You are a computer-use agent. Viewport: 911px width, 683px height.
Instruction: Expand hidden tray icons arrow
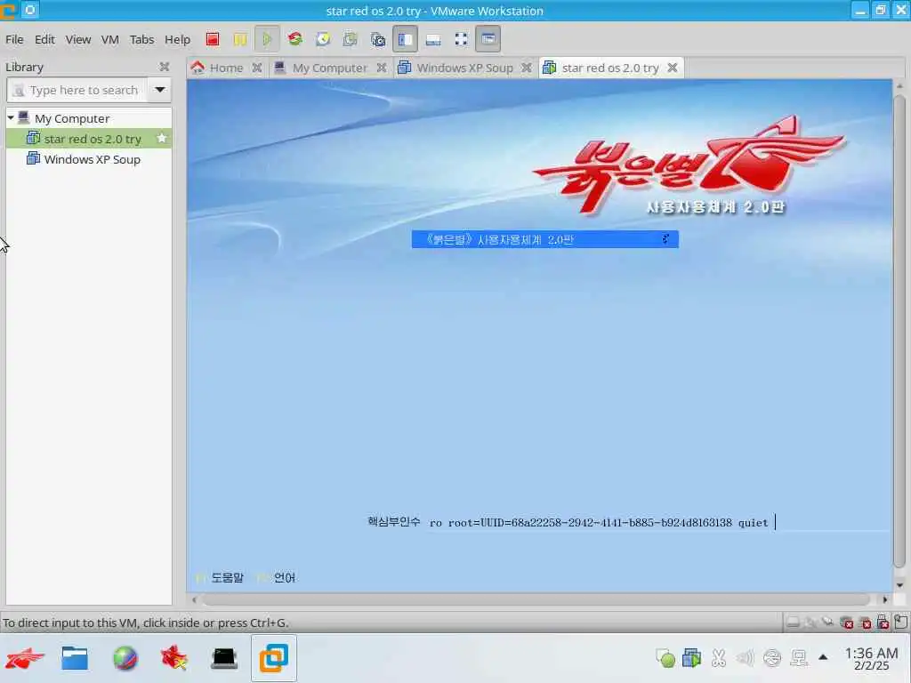pos(823,657)
